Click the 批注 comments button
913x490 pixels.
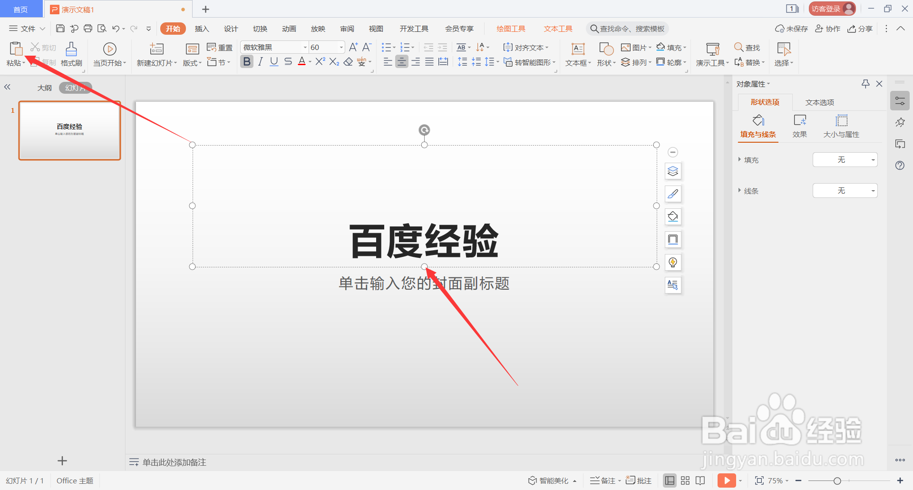[x=639, y=480]
